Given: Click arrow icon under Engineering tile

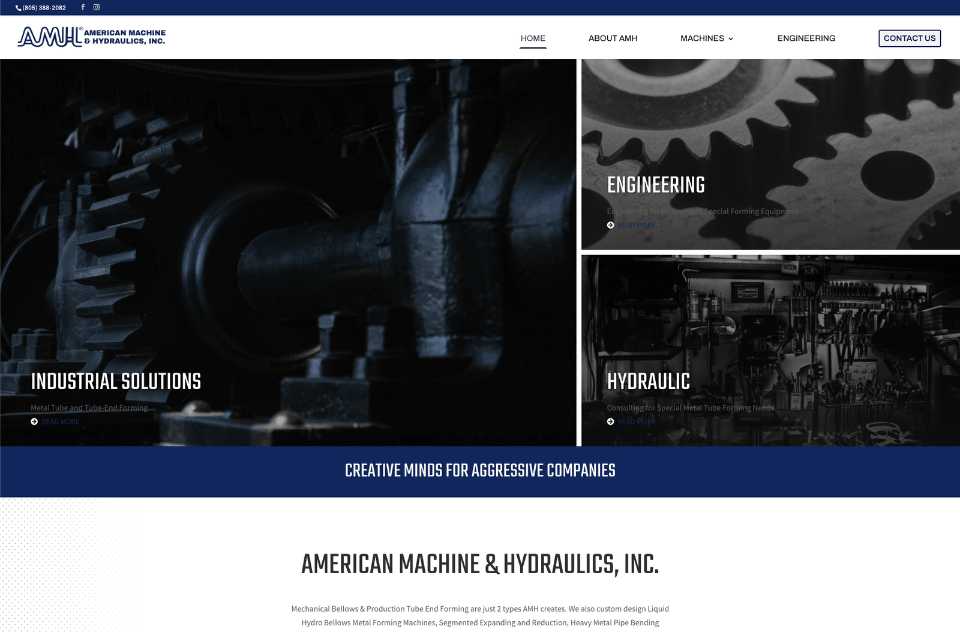Looking at the screenshot, I should 610,225.
